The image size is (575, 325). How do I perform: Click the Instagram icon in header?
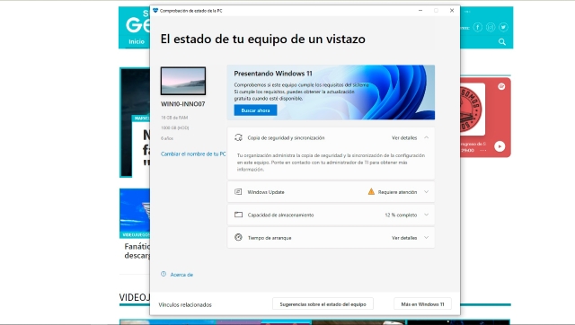491,27
